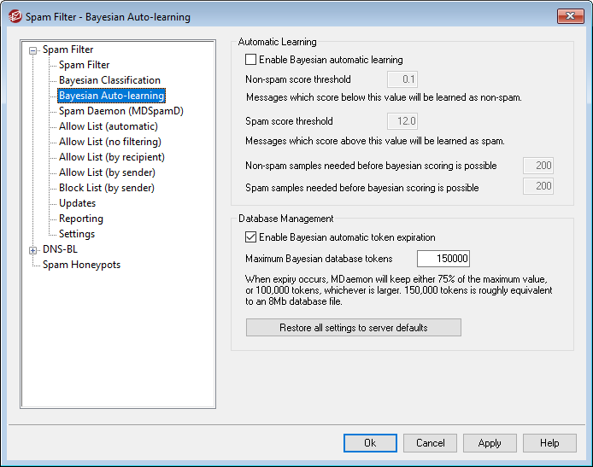Image resolution: width=593 pixels, height=467 pixels.
Task: Enable Bayesian automatic learning checkbox
Action: click(250, 60)
